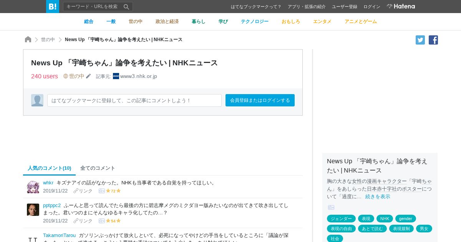The height and width of the screenshot is (242, 461).
Task: Expand summary via 続きを表示
Action: click(378, 197)
